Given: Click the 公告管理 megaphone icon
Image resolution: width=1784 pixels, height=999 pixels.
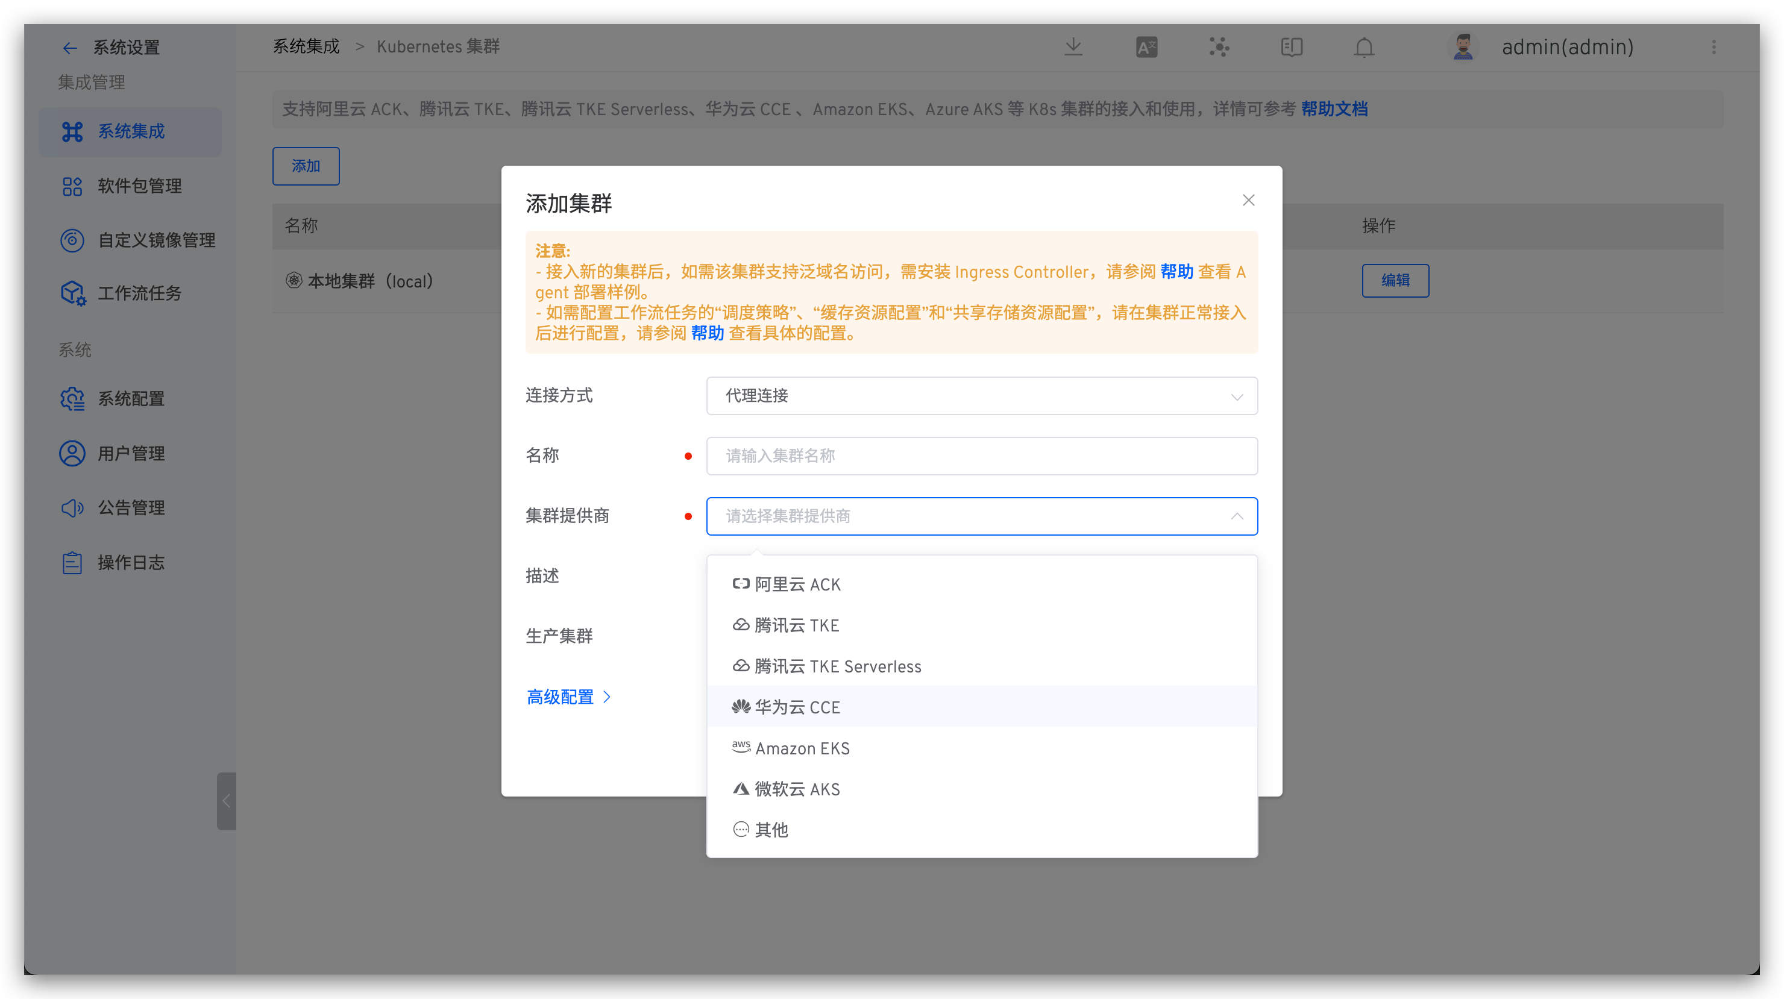Looking at the screenshot, I should coord(72,507).
